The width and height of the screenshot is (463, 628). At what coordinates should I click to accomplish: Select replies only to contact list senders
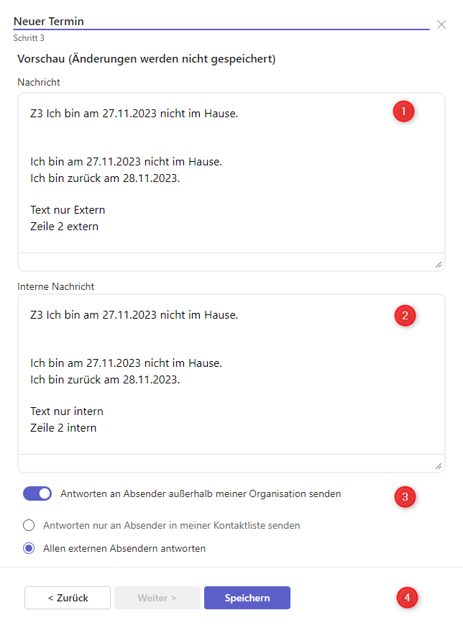coord(29,525)
